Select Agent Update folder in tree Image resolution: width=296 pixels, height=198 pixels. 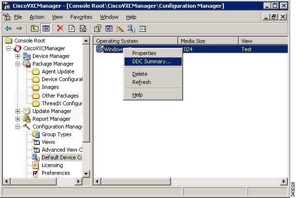click(58, 71)
